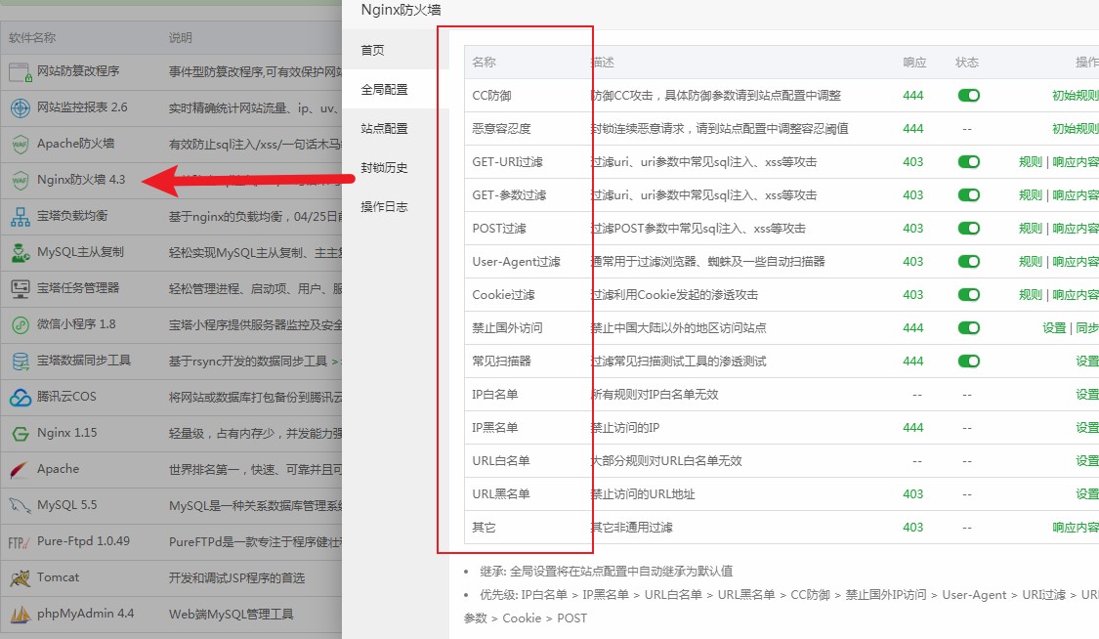
Task: Click the 网站防篡改程序 software icon
Action: (21, 71)
